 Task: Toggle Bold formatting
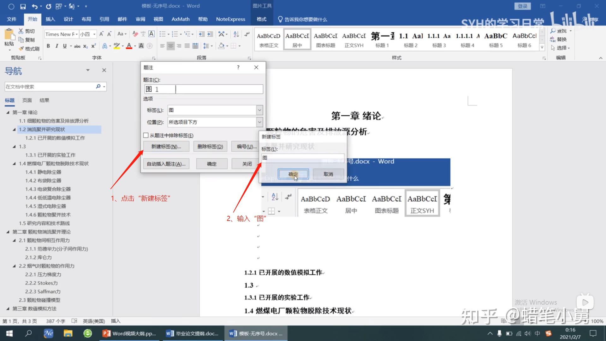(x=48, y=46)
